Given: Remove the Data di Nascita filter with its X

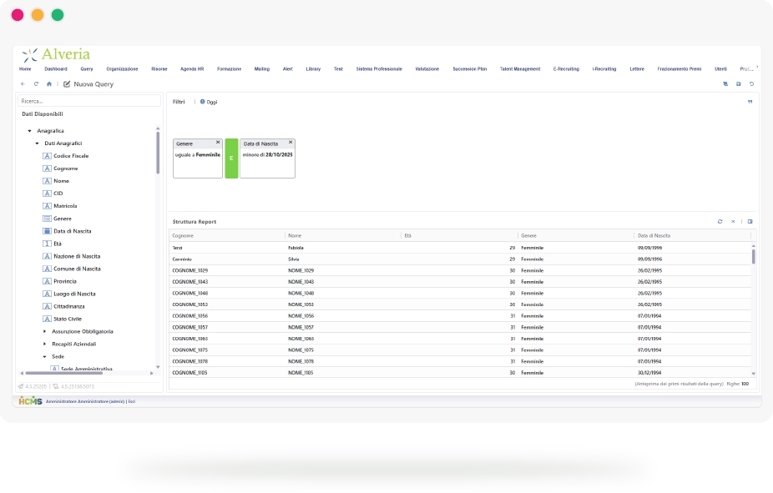Looking at the screenshot, I should tap(291, 143).
